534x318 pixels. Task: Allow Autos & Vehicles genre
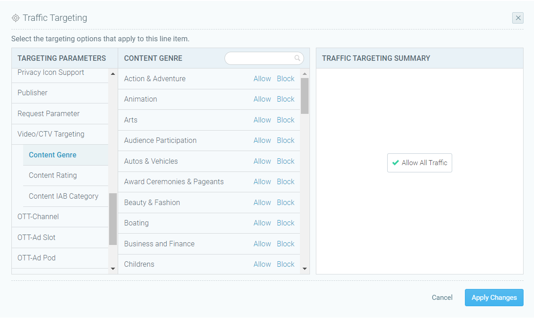click(262, 161)
